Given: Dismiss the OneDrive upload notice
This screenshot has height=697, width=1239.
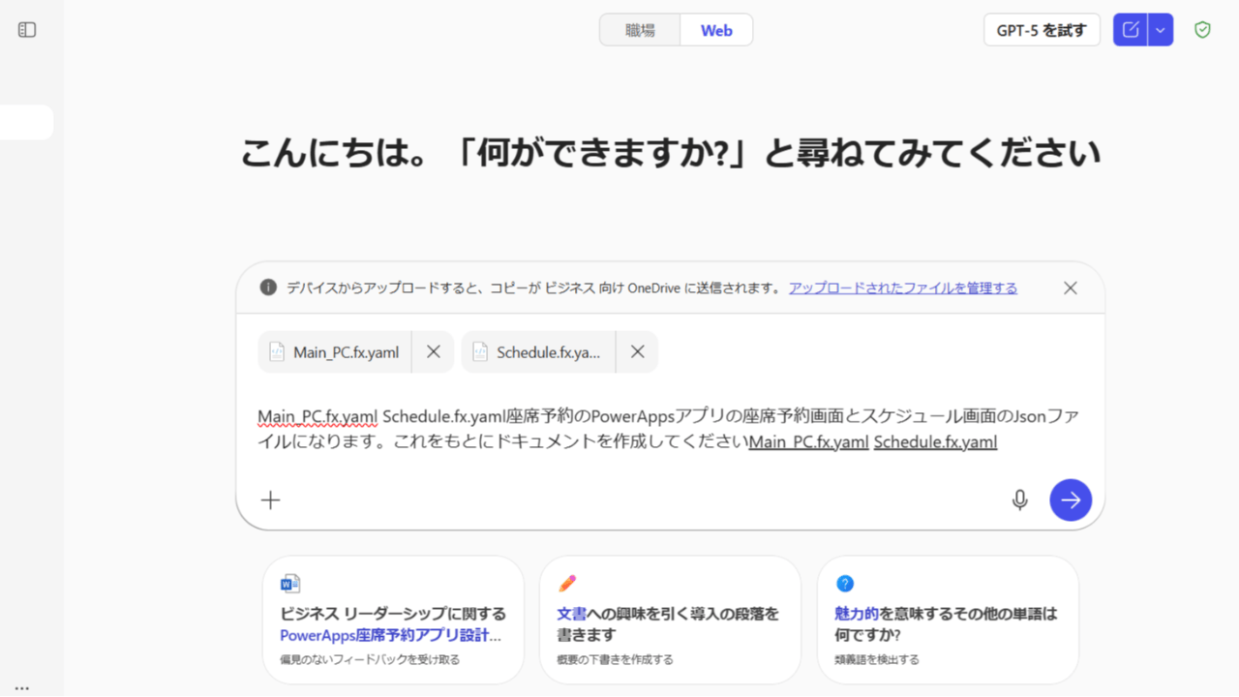Looking at the screenshot, I should click(x=1070, y=288).
